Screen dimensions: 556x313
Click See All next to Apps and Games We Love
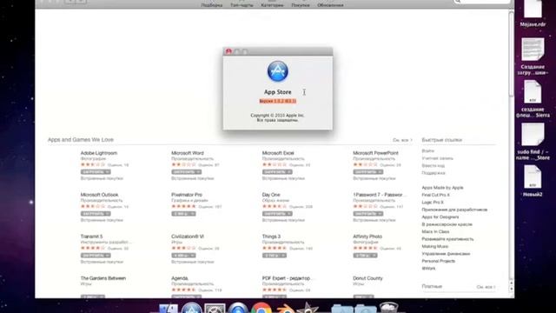click(402, 140)
